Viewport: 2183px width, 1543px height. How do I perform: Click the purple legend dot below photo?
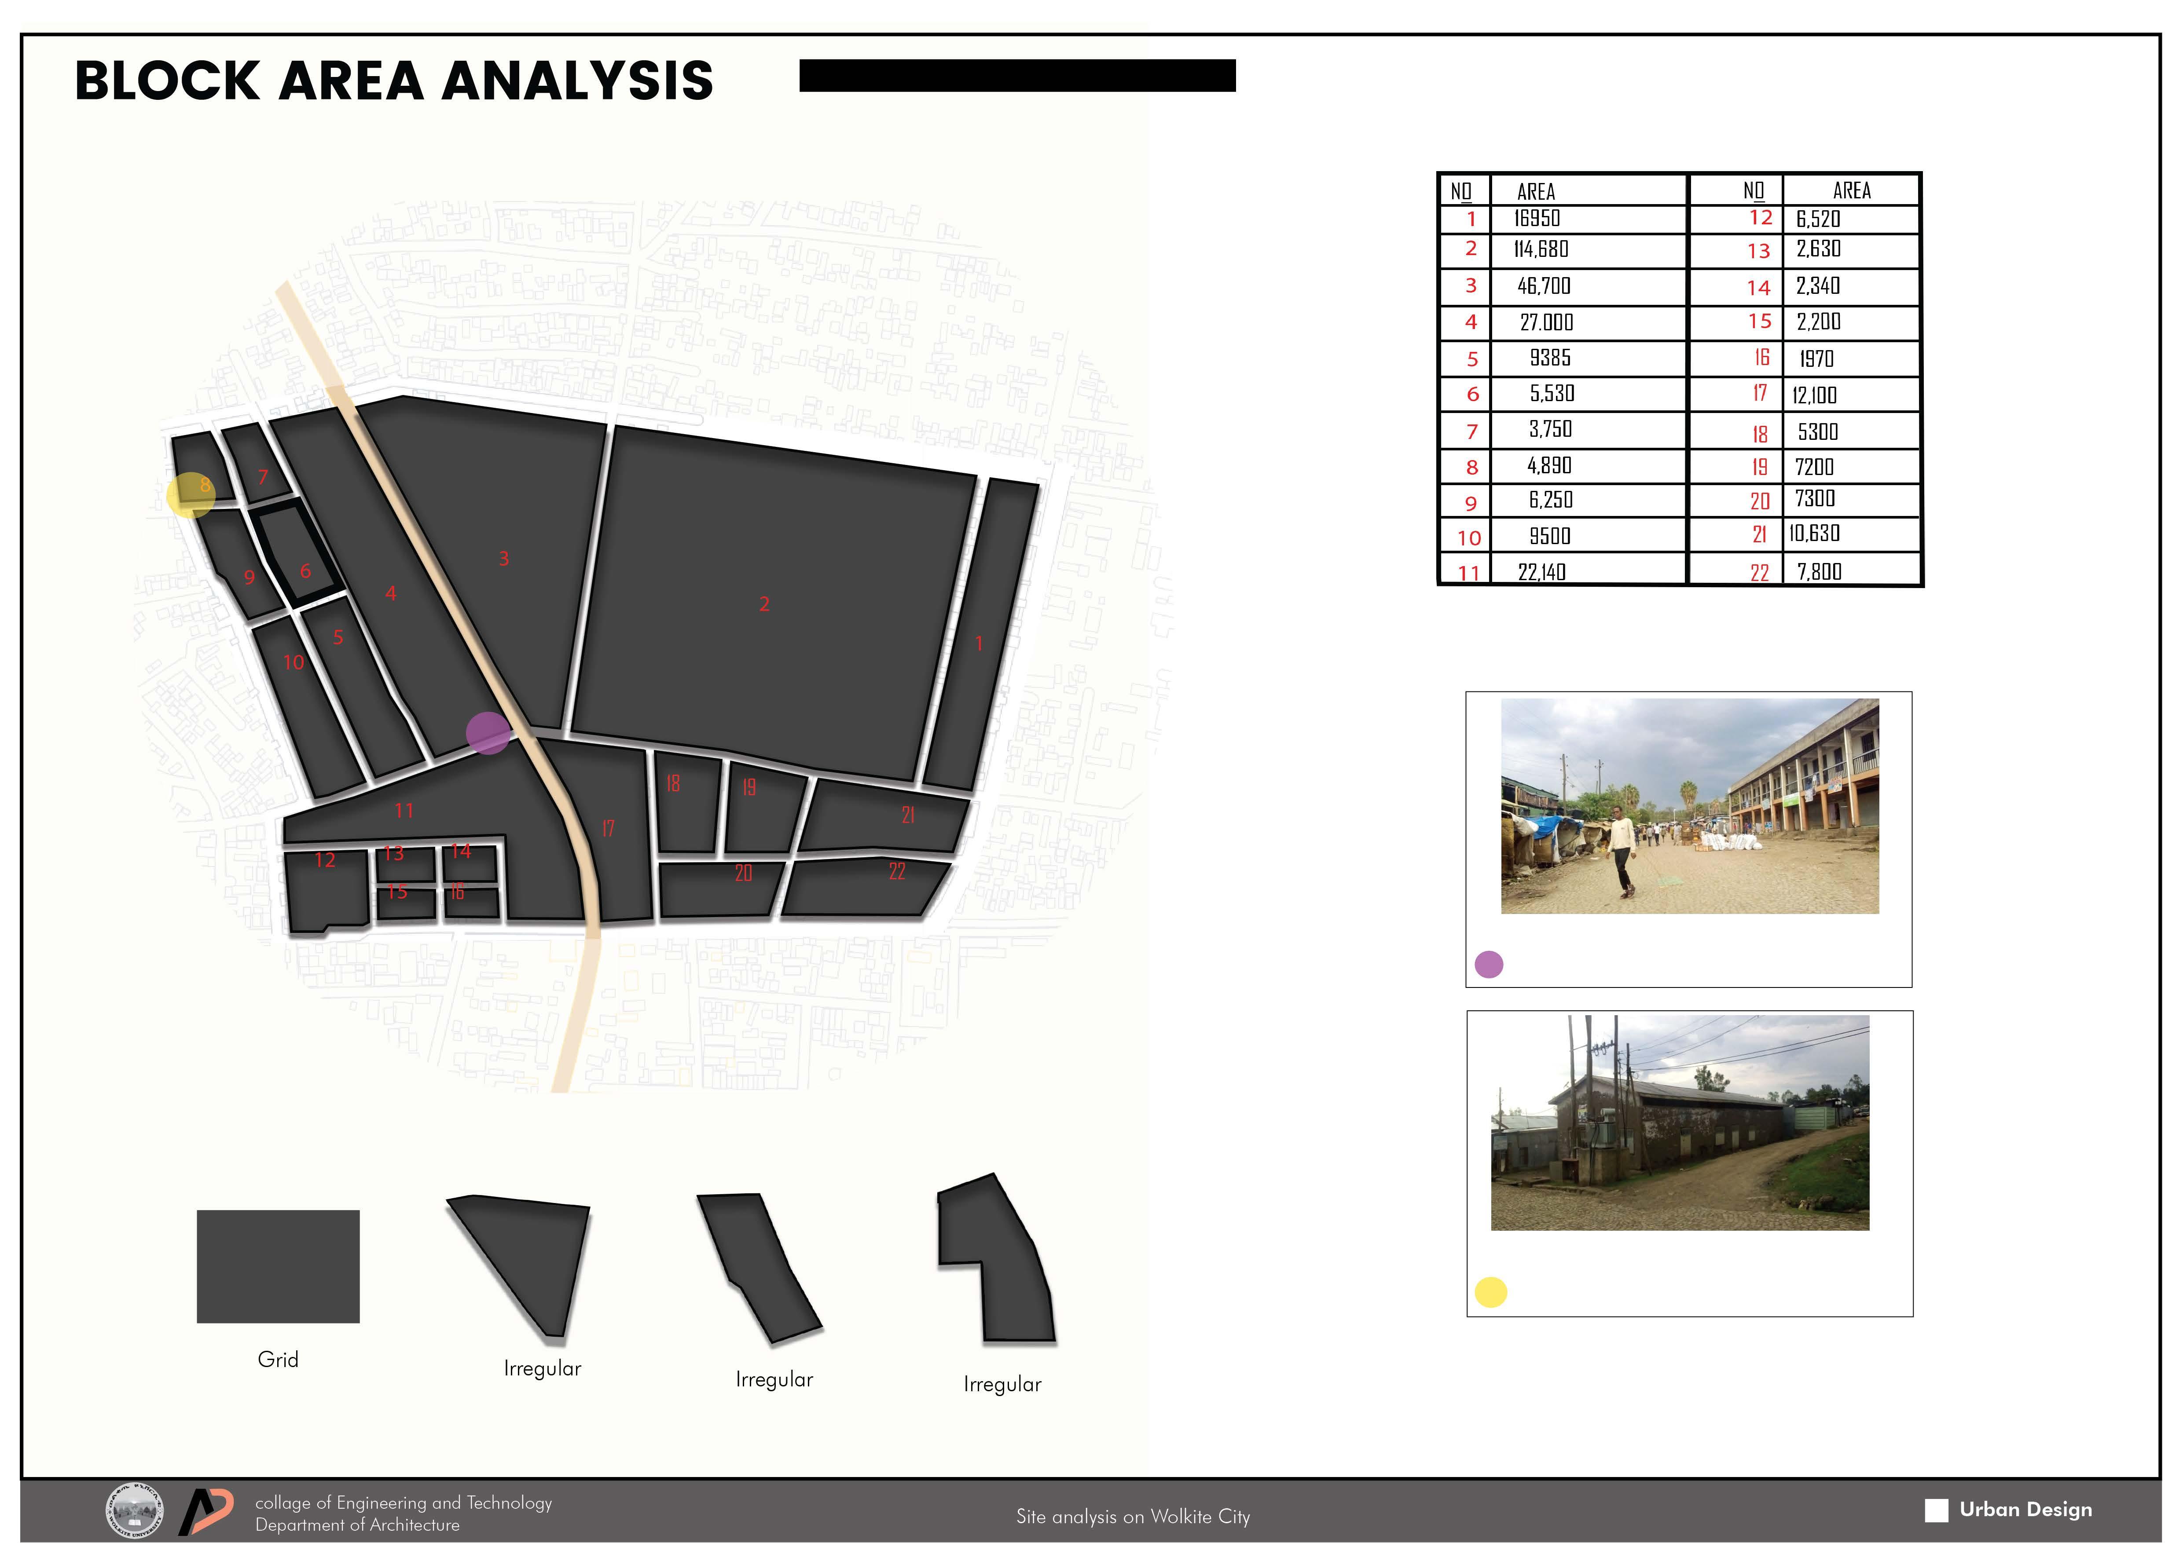[x=1488, y=964]
